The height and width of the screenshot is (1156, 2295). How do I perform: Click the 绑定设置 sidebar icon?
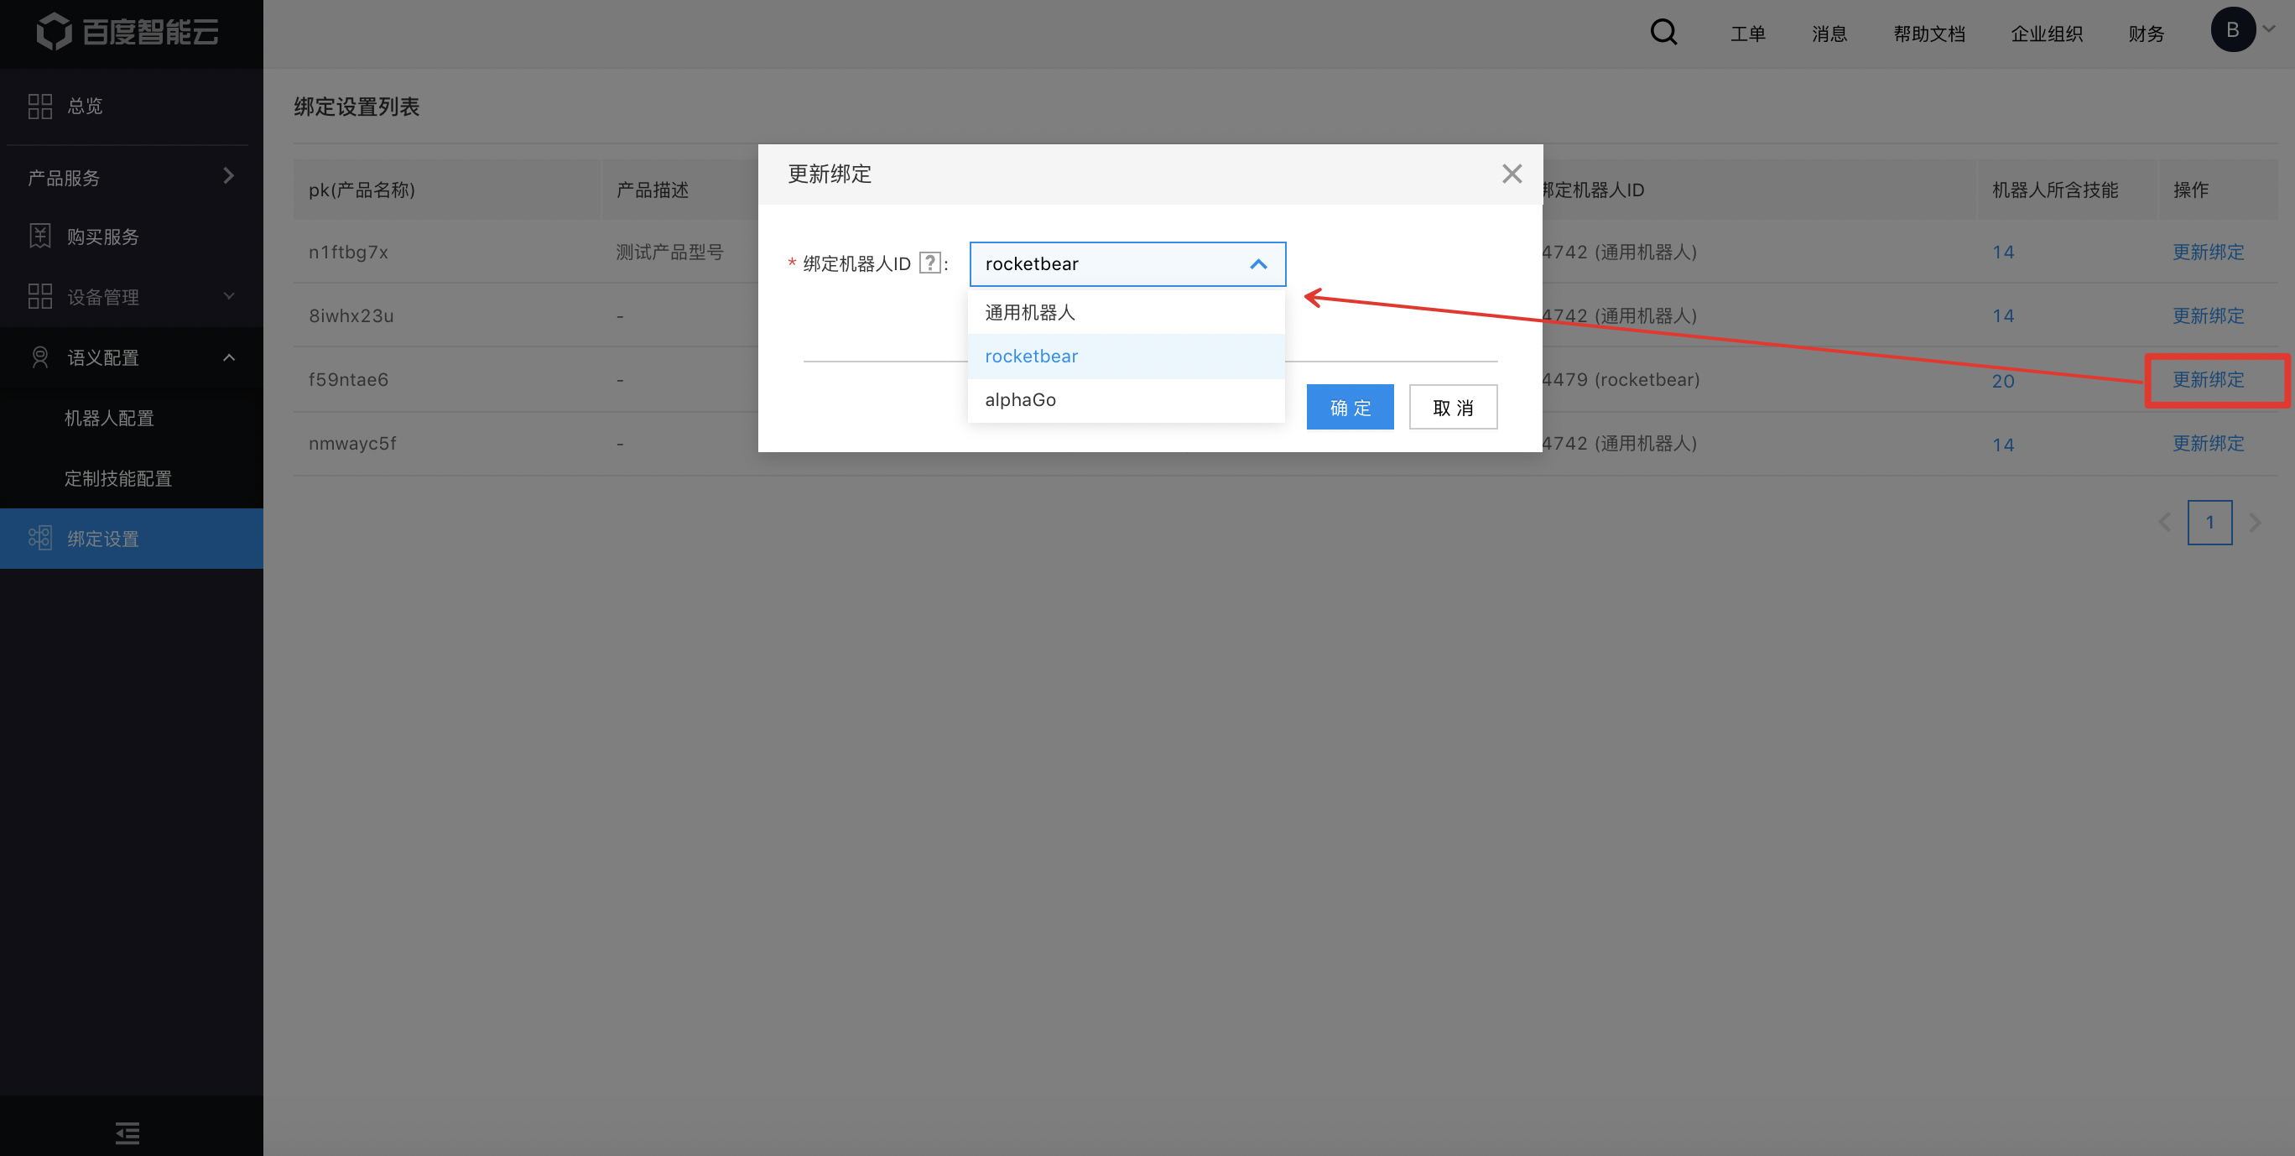[x=40, y=539]
